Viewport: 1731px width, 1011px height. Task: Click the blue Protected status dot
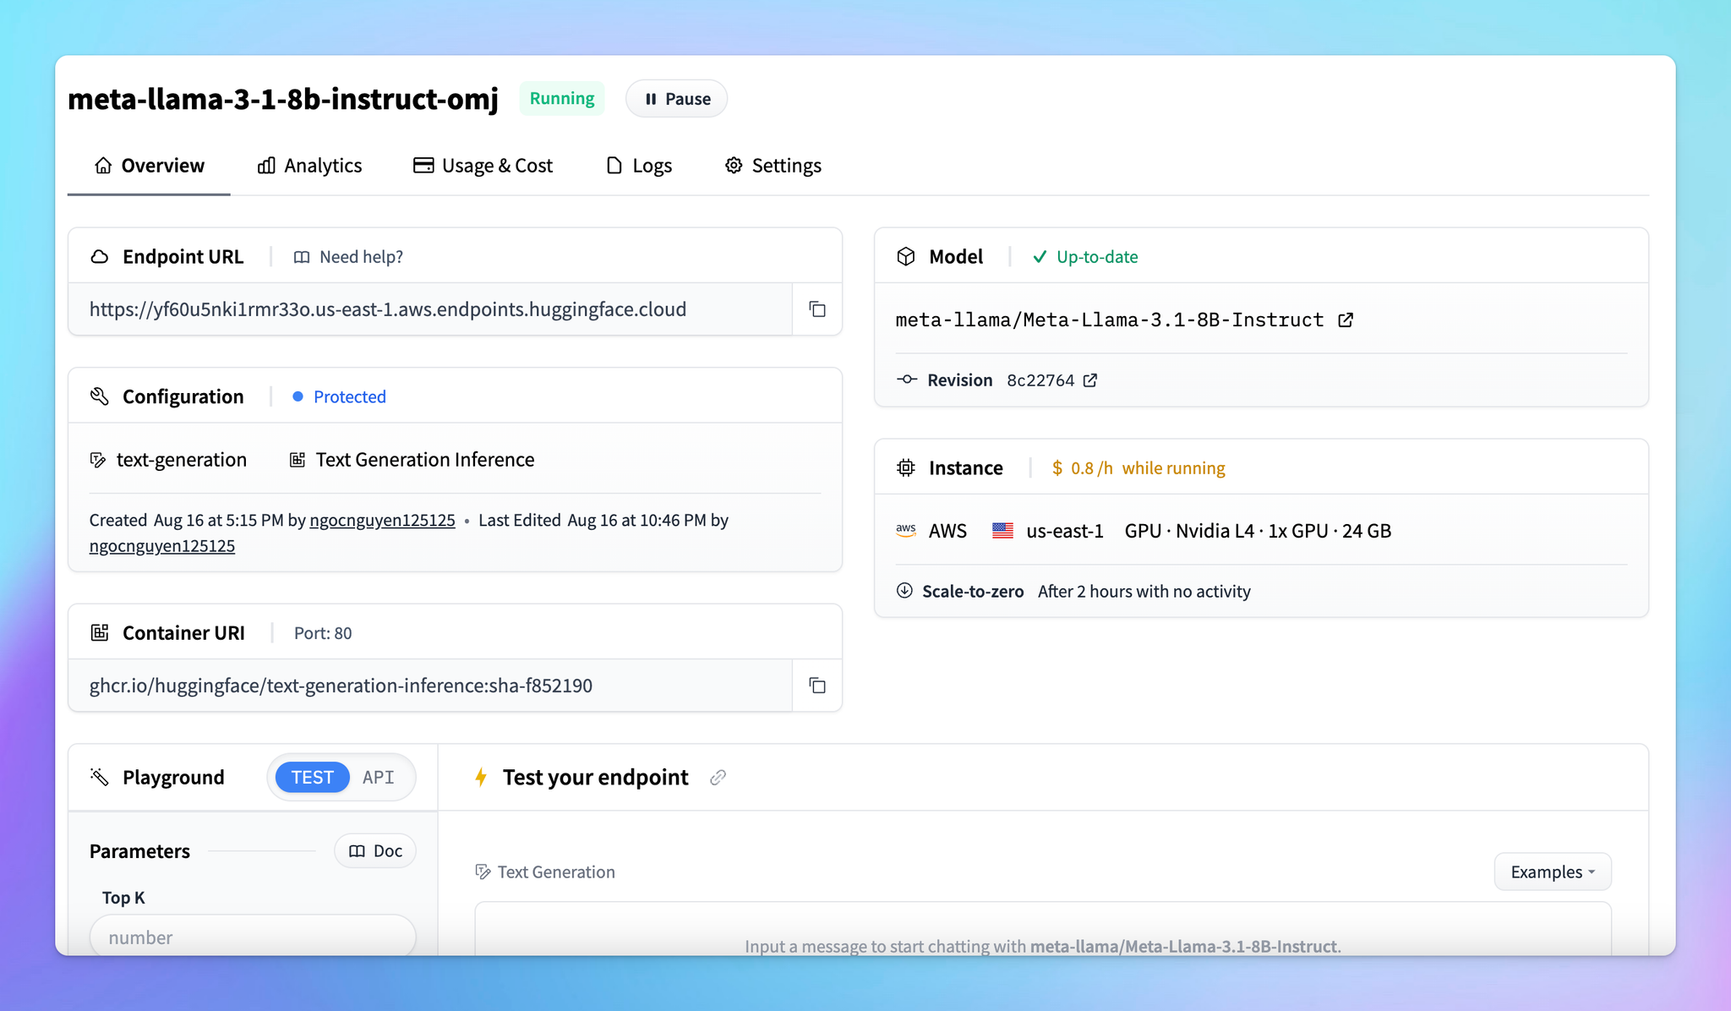(298, 396)
